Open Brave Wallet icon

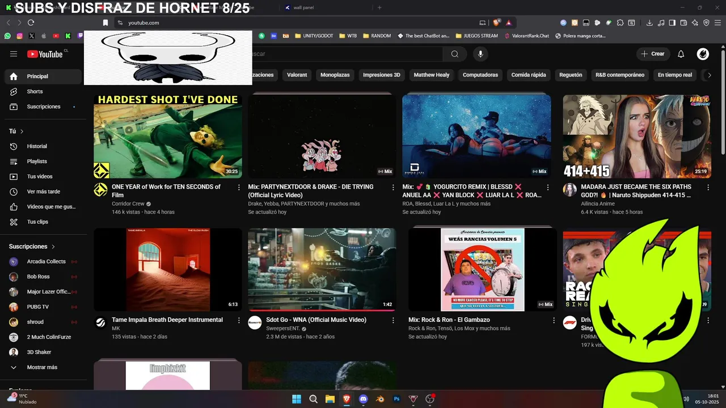[683, 23]
